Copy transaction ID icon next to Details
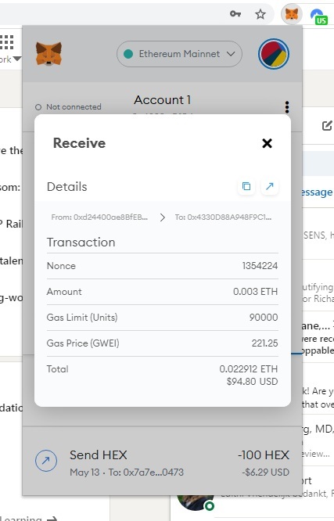This screenshot has width=334, height=521. [x=246, y=186]
